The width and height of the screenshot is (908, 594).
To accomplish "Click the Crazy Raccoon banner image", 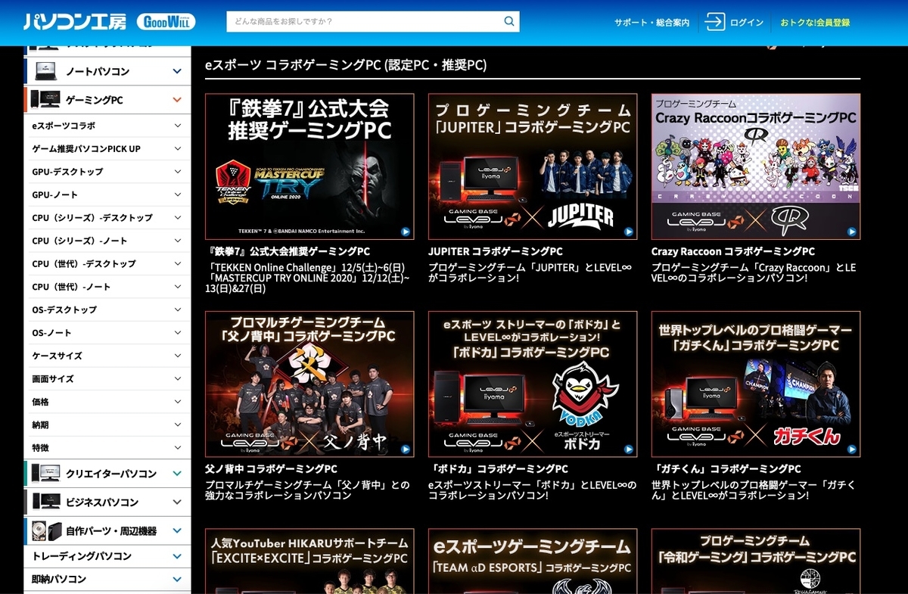I will point(756,166).
